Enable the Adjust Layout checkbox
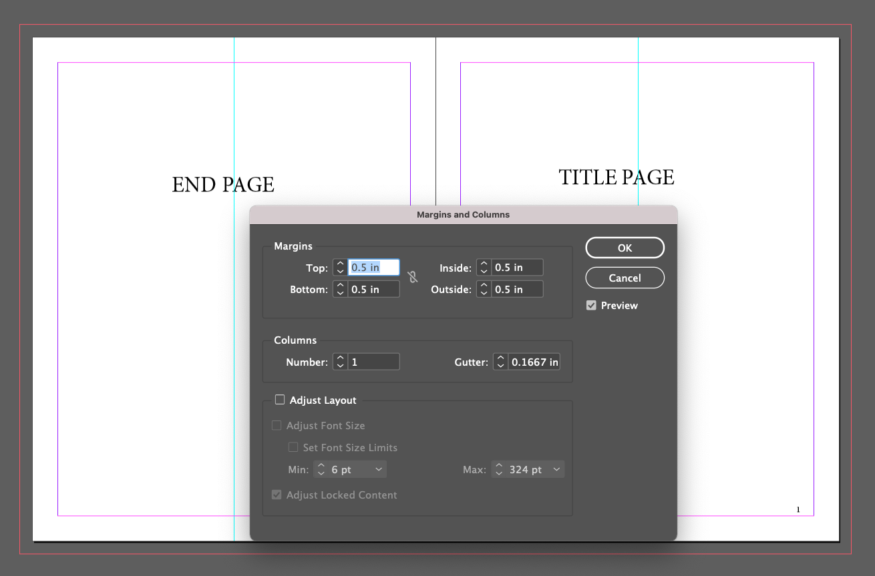875x576 pixels. [x=280, y=400]
